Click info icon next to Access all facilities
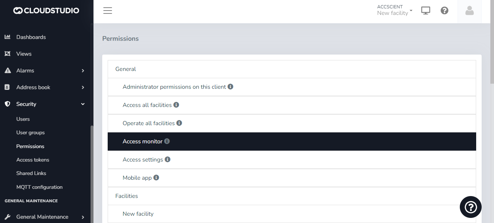The height and width of the screenshot is (223, 494). click(176, 105)
